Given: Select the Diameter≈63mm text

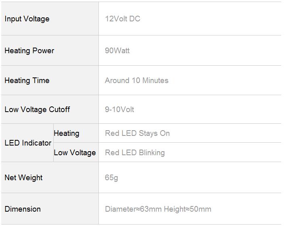Looking at the screenshot, I should coord(134,209).
